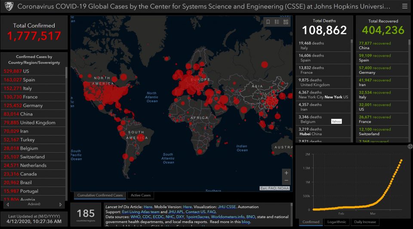Click the Johns Hopkins shield logo
The width and height of the screenshot is (413, 229).
click(x=8, y=7)
